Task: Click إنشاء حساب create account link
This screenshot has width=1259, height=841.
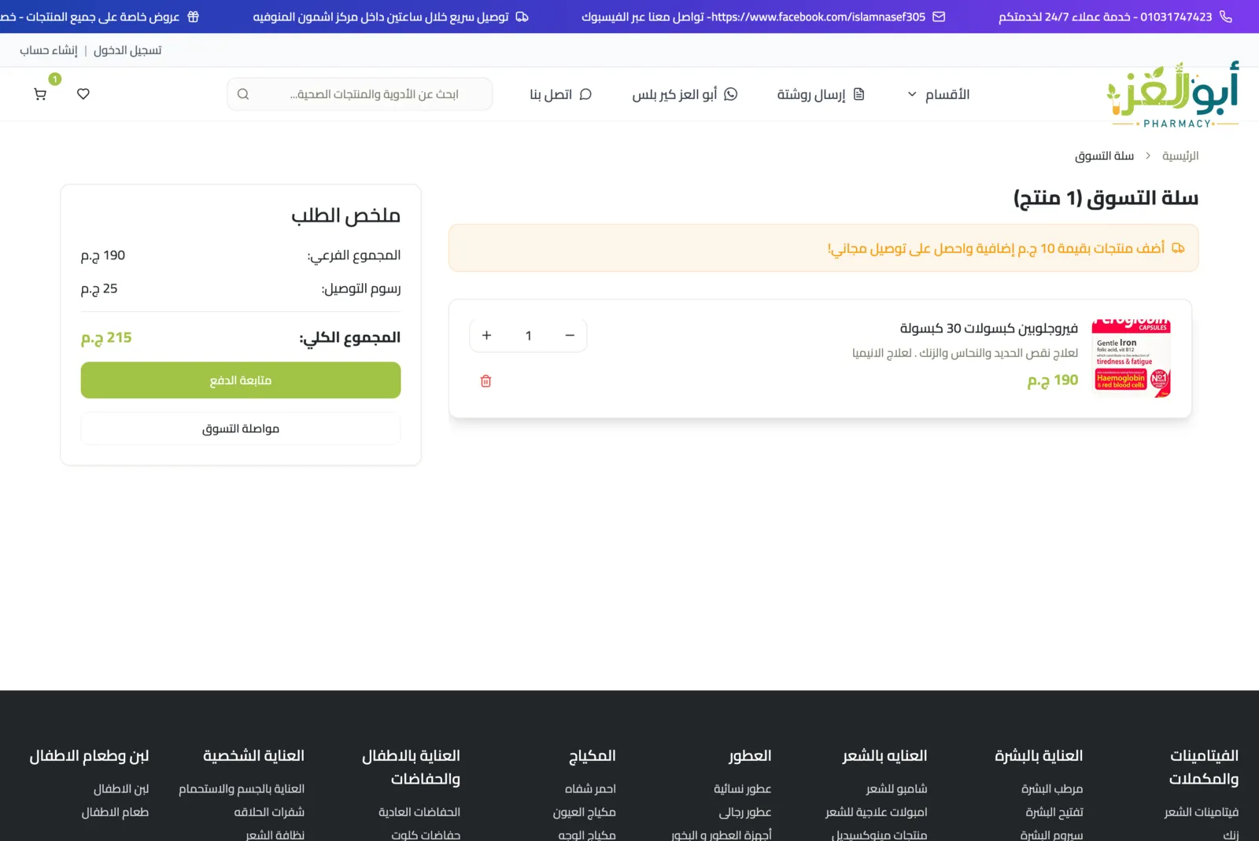Action: [49, 50]
